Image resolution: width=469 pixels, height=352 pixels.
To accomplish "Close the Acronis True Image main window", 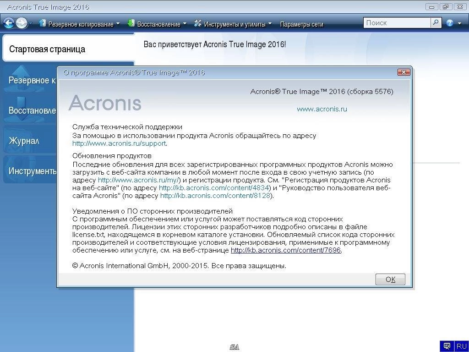I will pyautogui.click(x=460, y=6).
